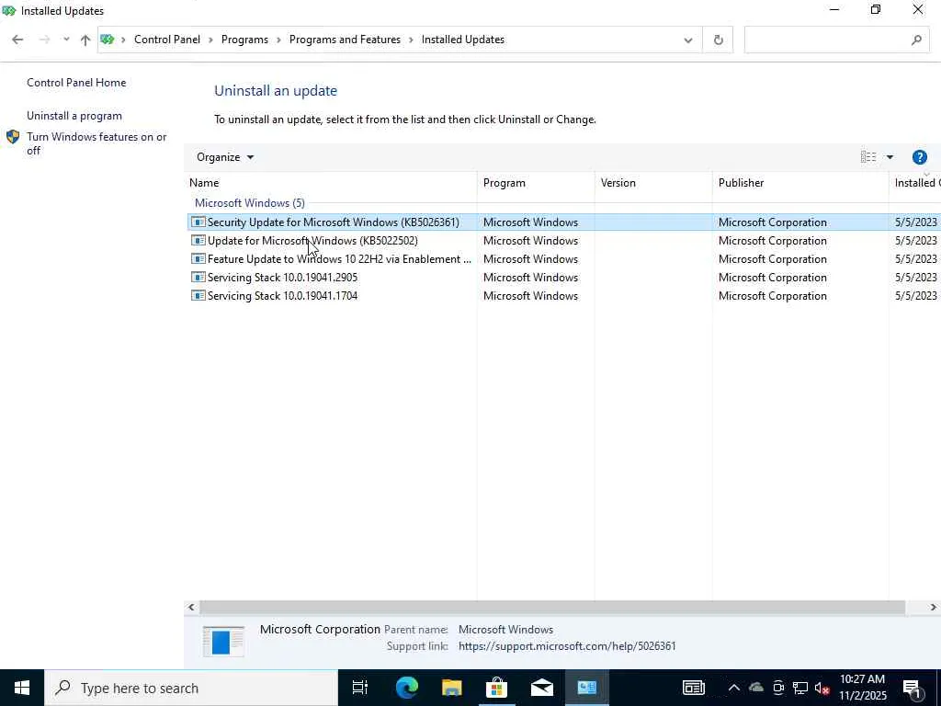This screenshot has width=941, height=706.
Task: Open clock showing 10:27 AM
Action: pos(862,688)
